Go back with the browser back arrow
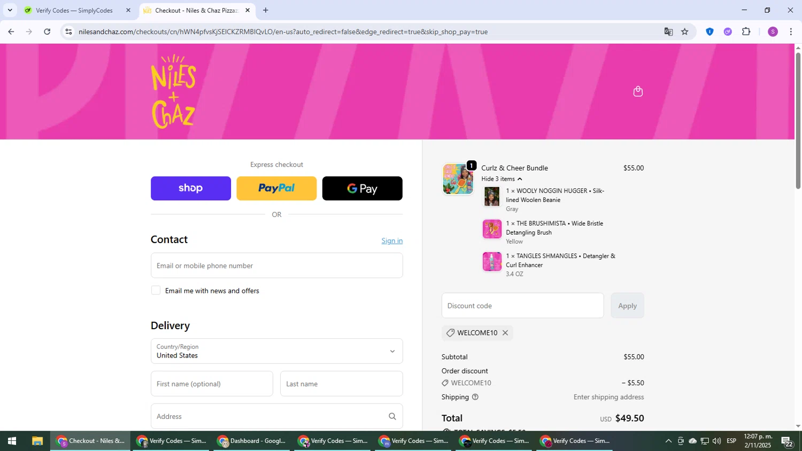This screenshot has width=802, height=451. click(x=11, y=32)
